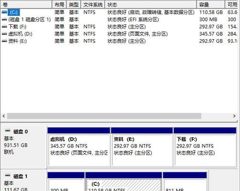Click the 磁盘 1 disk icon

[8, 176]
